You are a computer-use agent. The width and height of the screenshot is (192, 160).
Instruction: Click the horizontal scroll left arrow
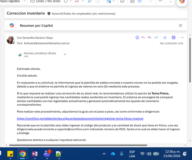6,145
